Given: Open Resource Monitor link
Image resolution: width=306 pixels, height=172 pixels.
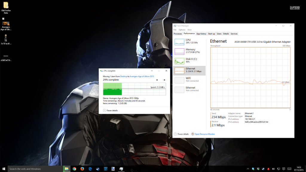Looking at the screenshot, I should 204,134.
